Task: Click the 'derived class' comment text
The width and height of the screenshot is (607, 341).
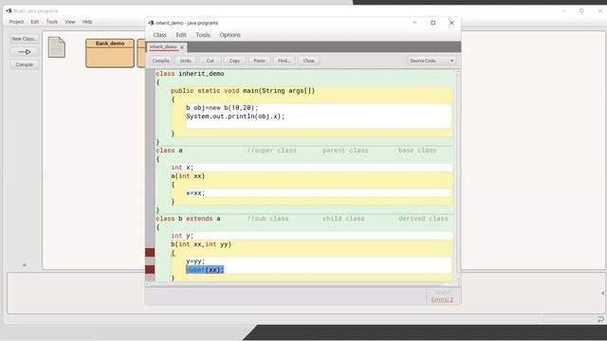Action: pyautogui.click(x=423, y=219)
